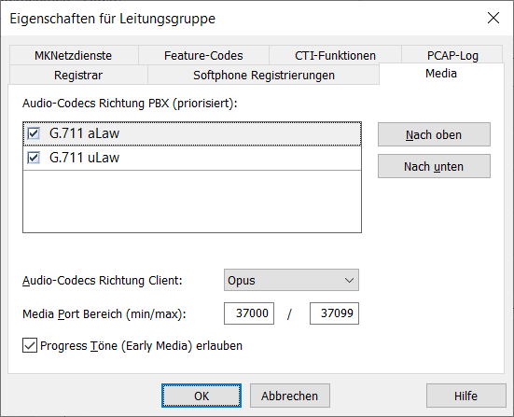
Task: Switch to the MKNetzdienste tab
Action: pyautogui.click(x=74, y=55)
